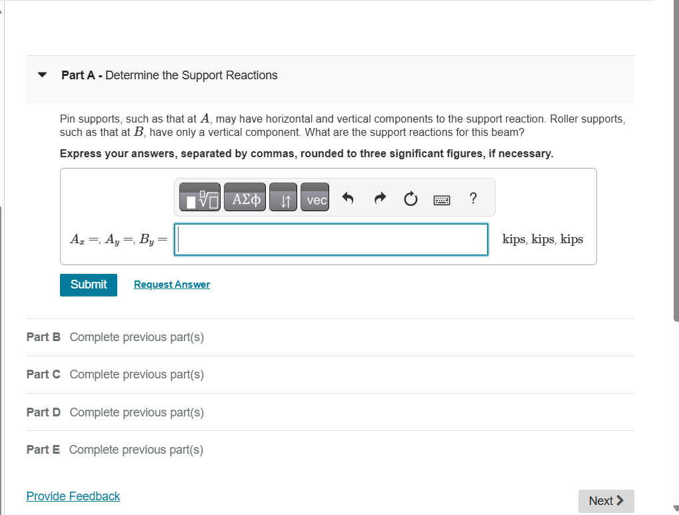Open the Greek symbols ΑΣΦ palette
Screen dimensions: 679x515
(245, 197)
